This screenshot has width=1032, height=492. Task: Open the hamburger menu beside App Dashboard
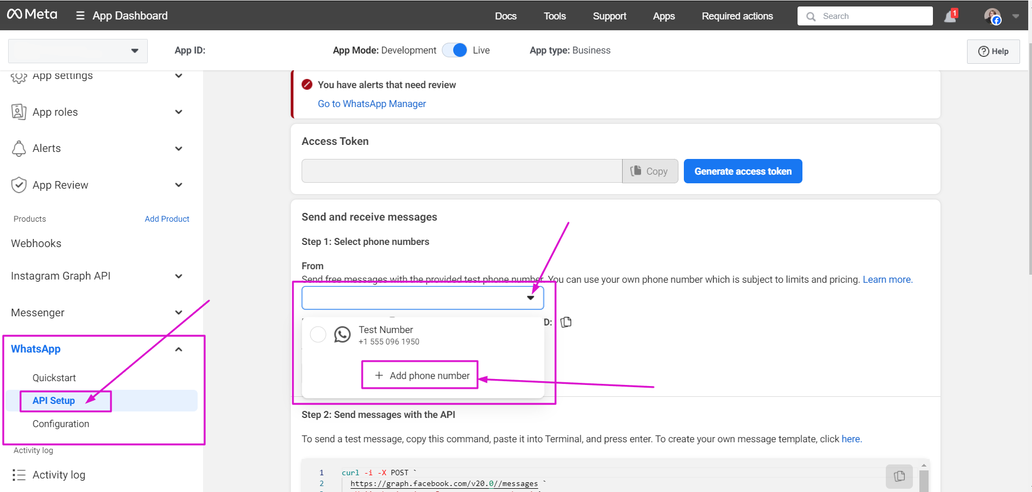80,16
